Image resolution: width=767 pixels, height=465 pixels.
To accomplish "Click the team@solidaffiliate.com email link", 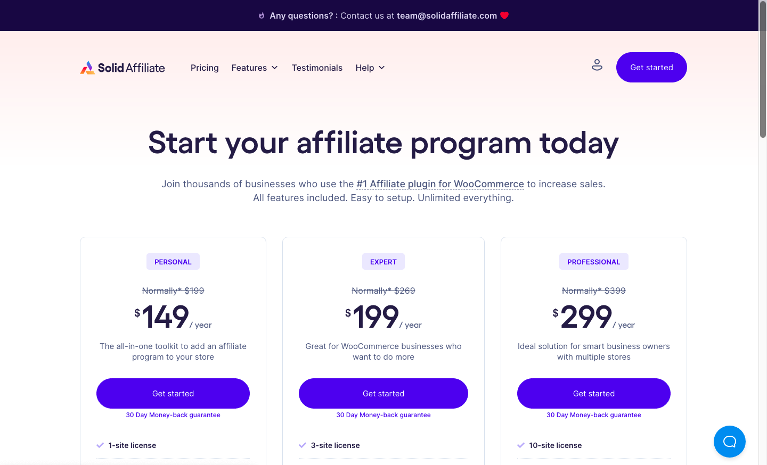I will (x=446, y=16).
